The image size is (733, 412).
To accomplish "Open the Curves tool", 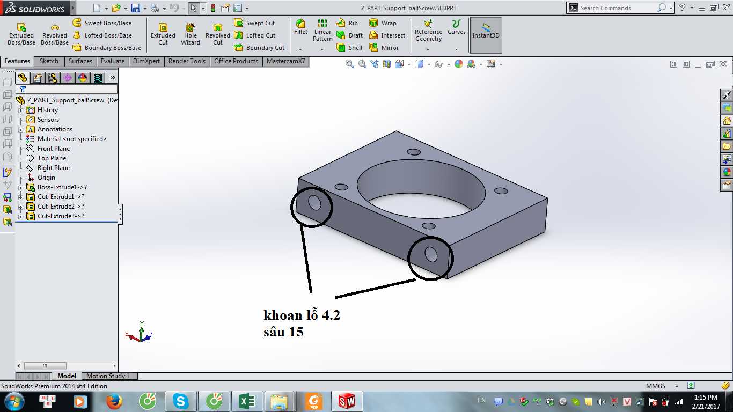I will [457, 27].
